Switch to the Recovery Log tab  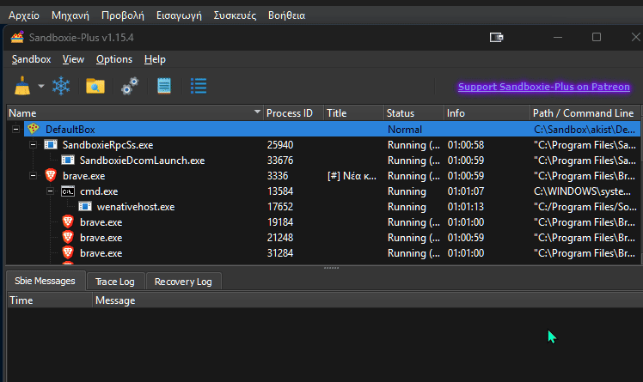pyautogui.click(x=183, y=282)
